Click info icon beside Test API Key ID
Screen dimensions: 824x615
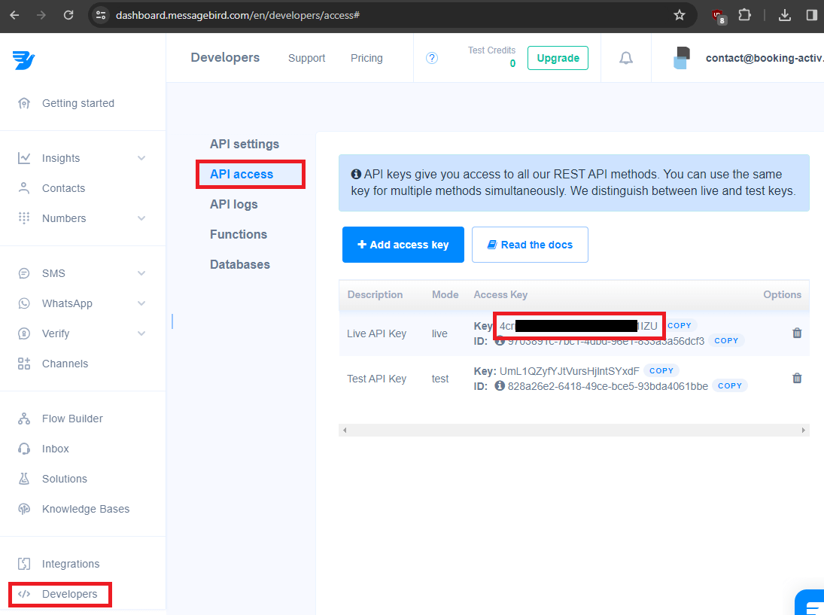pos(500,386)
